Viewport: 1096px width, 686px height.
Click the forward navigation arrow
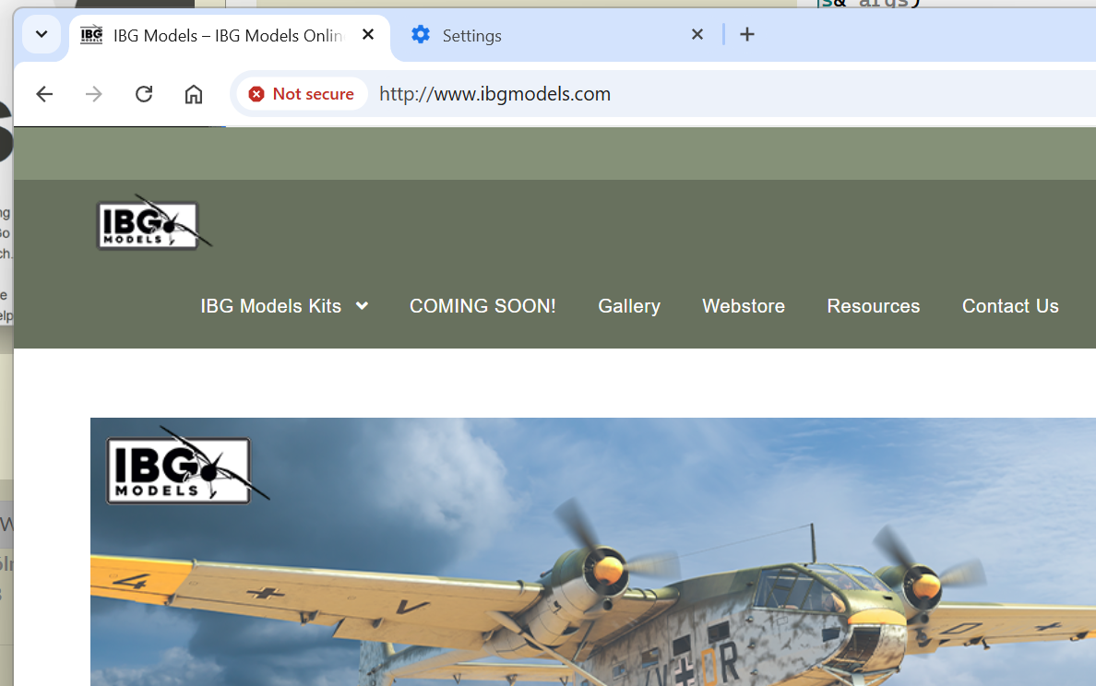click(x=94, y=94)
